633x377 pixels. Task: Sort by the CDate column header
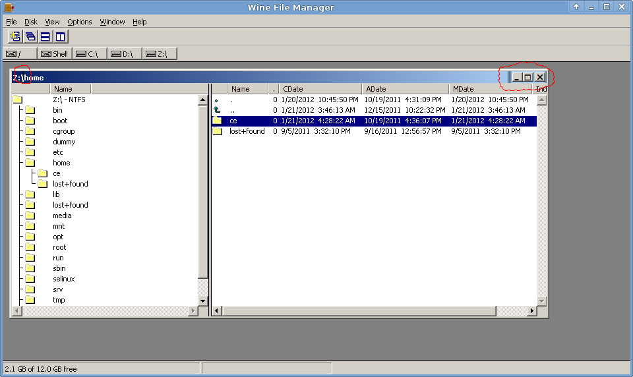point(320,89)
